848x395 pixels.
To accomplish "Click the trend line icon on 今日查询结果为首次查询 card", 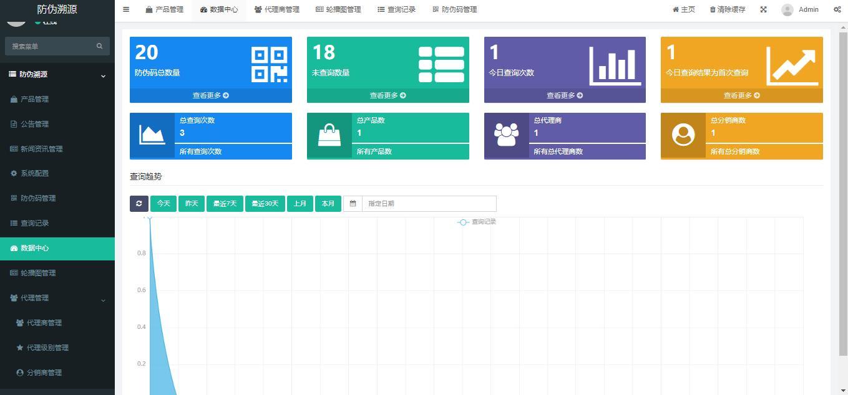I will coord(792,65).
